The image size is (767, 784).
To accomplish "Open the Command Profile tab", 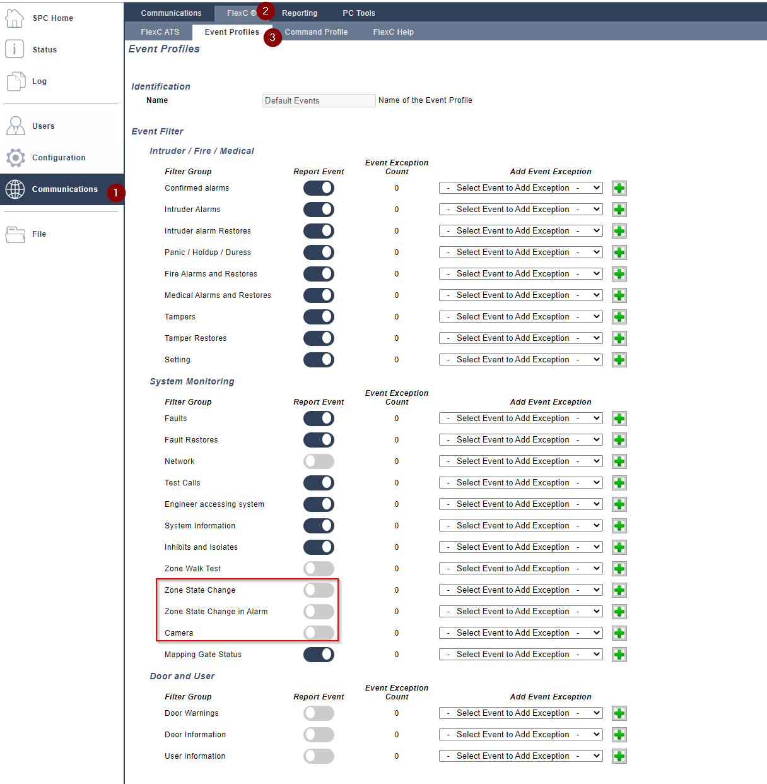I will click(316, 32).
